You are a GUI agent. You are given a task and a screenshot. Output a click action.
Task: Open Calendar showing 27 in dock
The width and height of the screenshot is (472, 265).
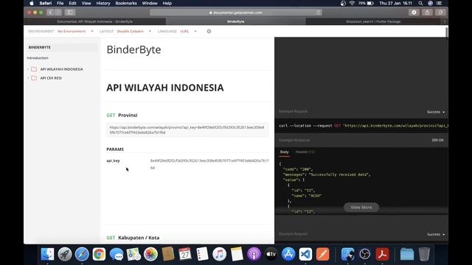click(x=185, y=254)
